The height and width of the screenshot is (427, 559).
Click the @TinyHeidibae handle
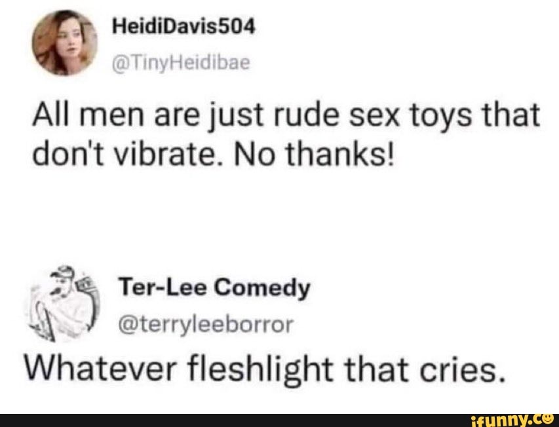[x=174, y=63]
